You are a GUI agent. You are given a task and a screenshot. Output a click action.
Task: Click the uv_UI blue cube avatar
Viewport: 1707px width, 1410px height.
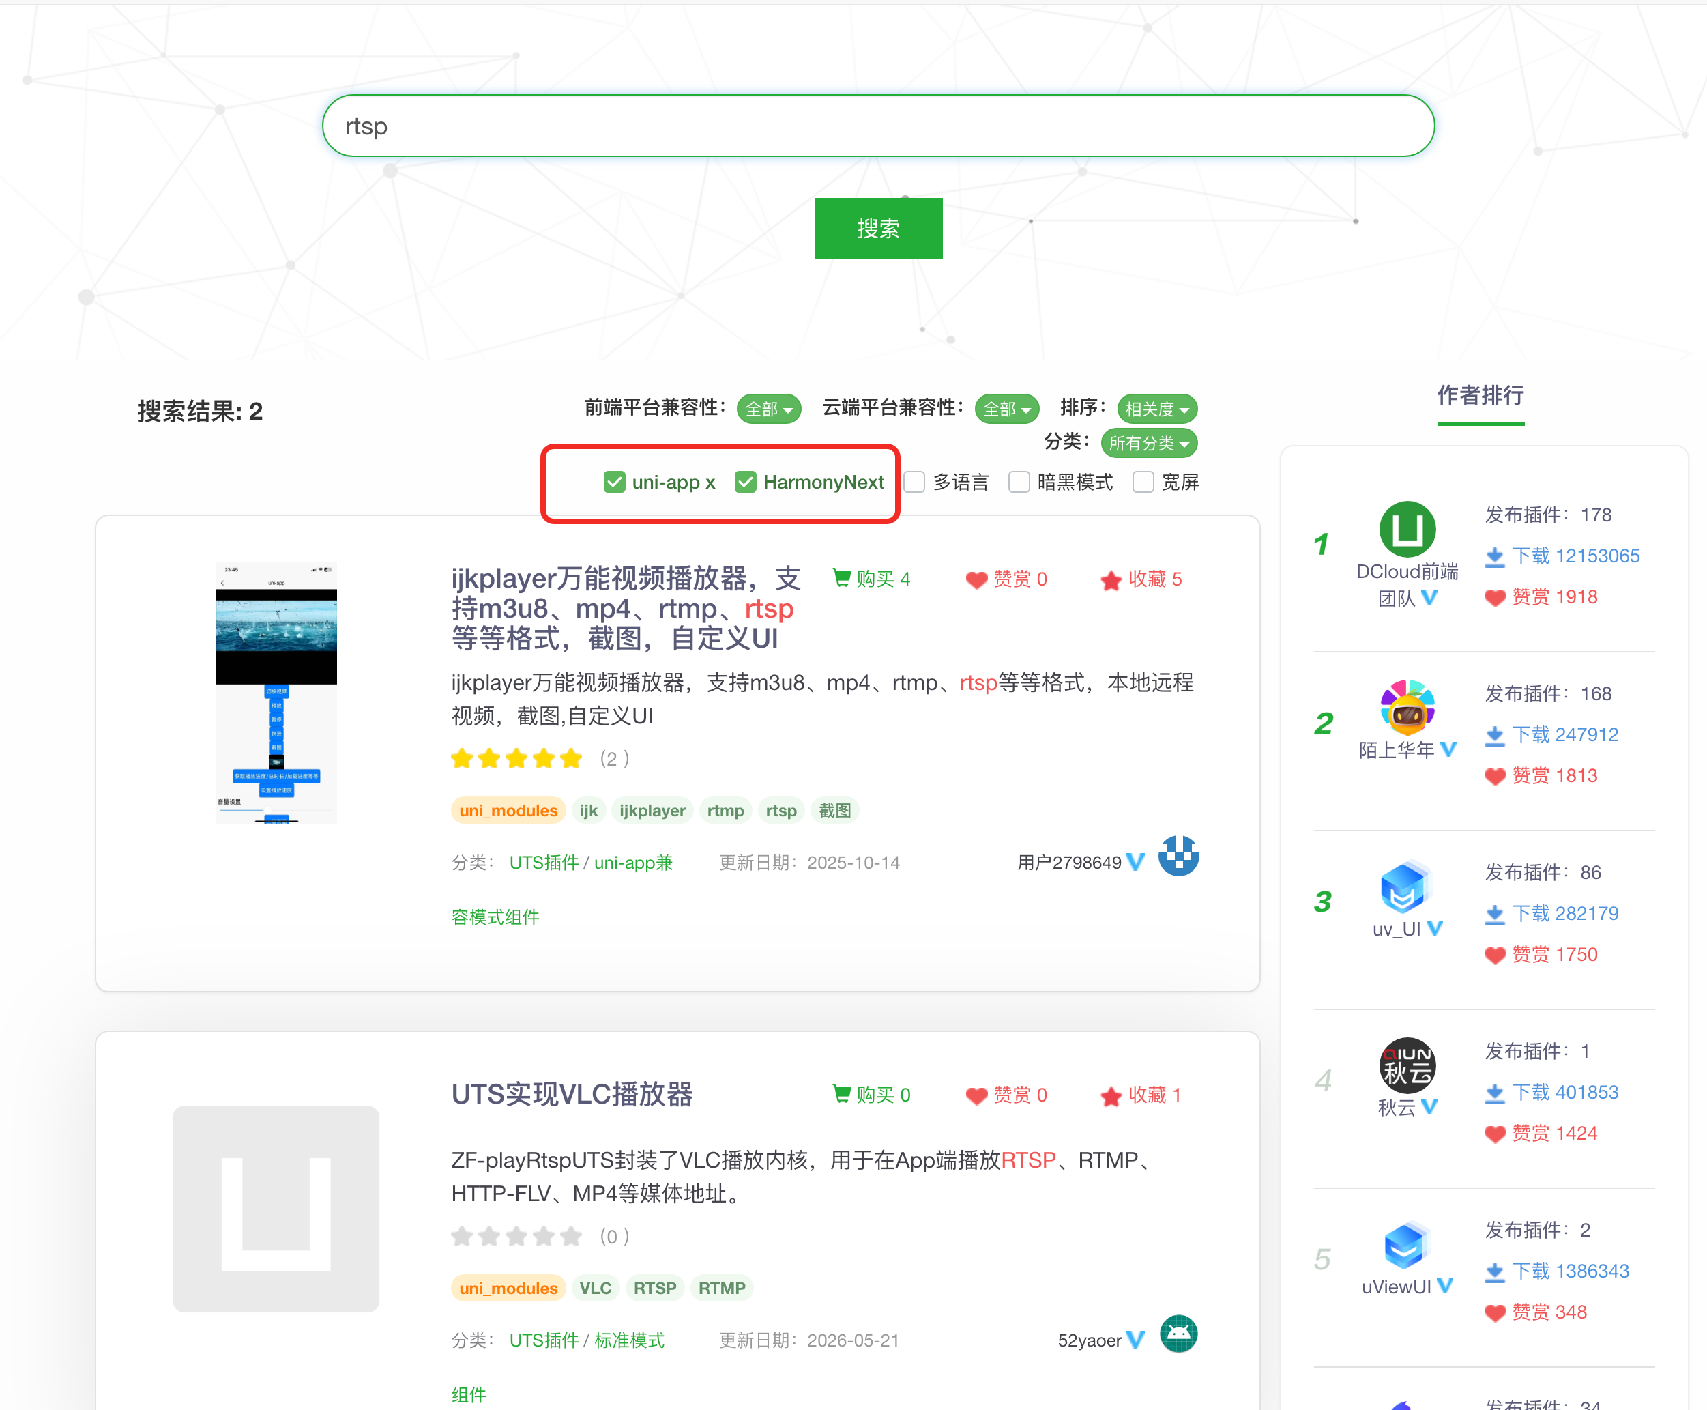(x=1407, y=886)
